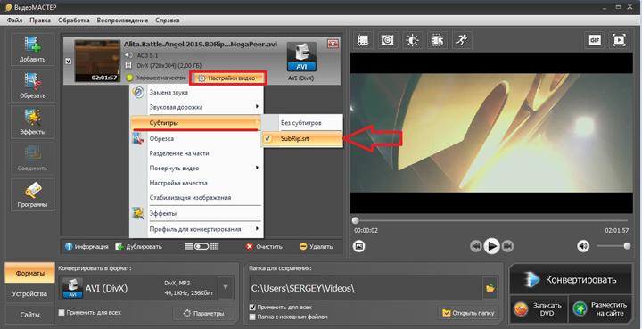Switch to the Сайты tab
Screen dimensions: 642x329
pos(29,315)
